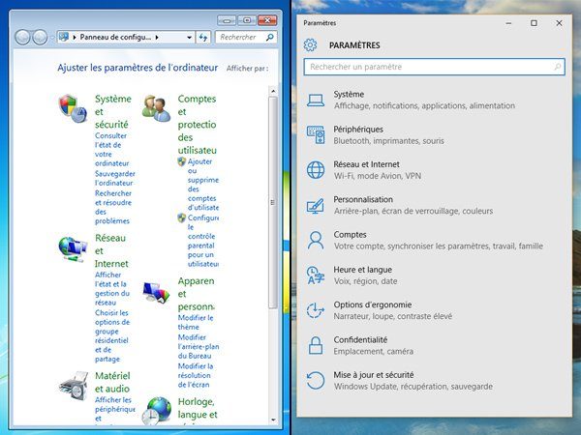Viewport: 581px width, 435px height.
Task: Click the search magnifier in Control Panel
Action: (270, 37)
